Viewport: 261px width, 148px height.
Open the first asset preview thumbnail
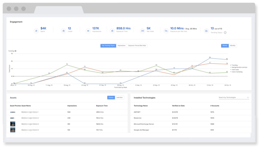coord(13,112)
